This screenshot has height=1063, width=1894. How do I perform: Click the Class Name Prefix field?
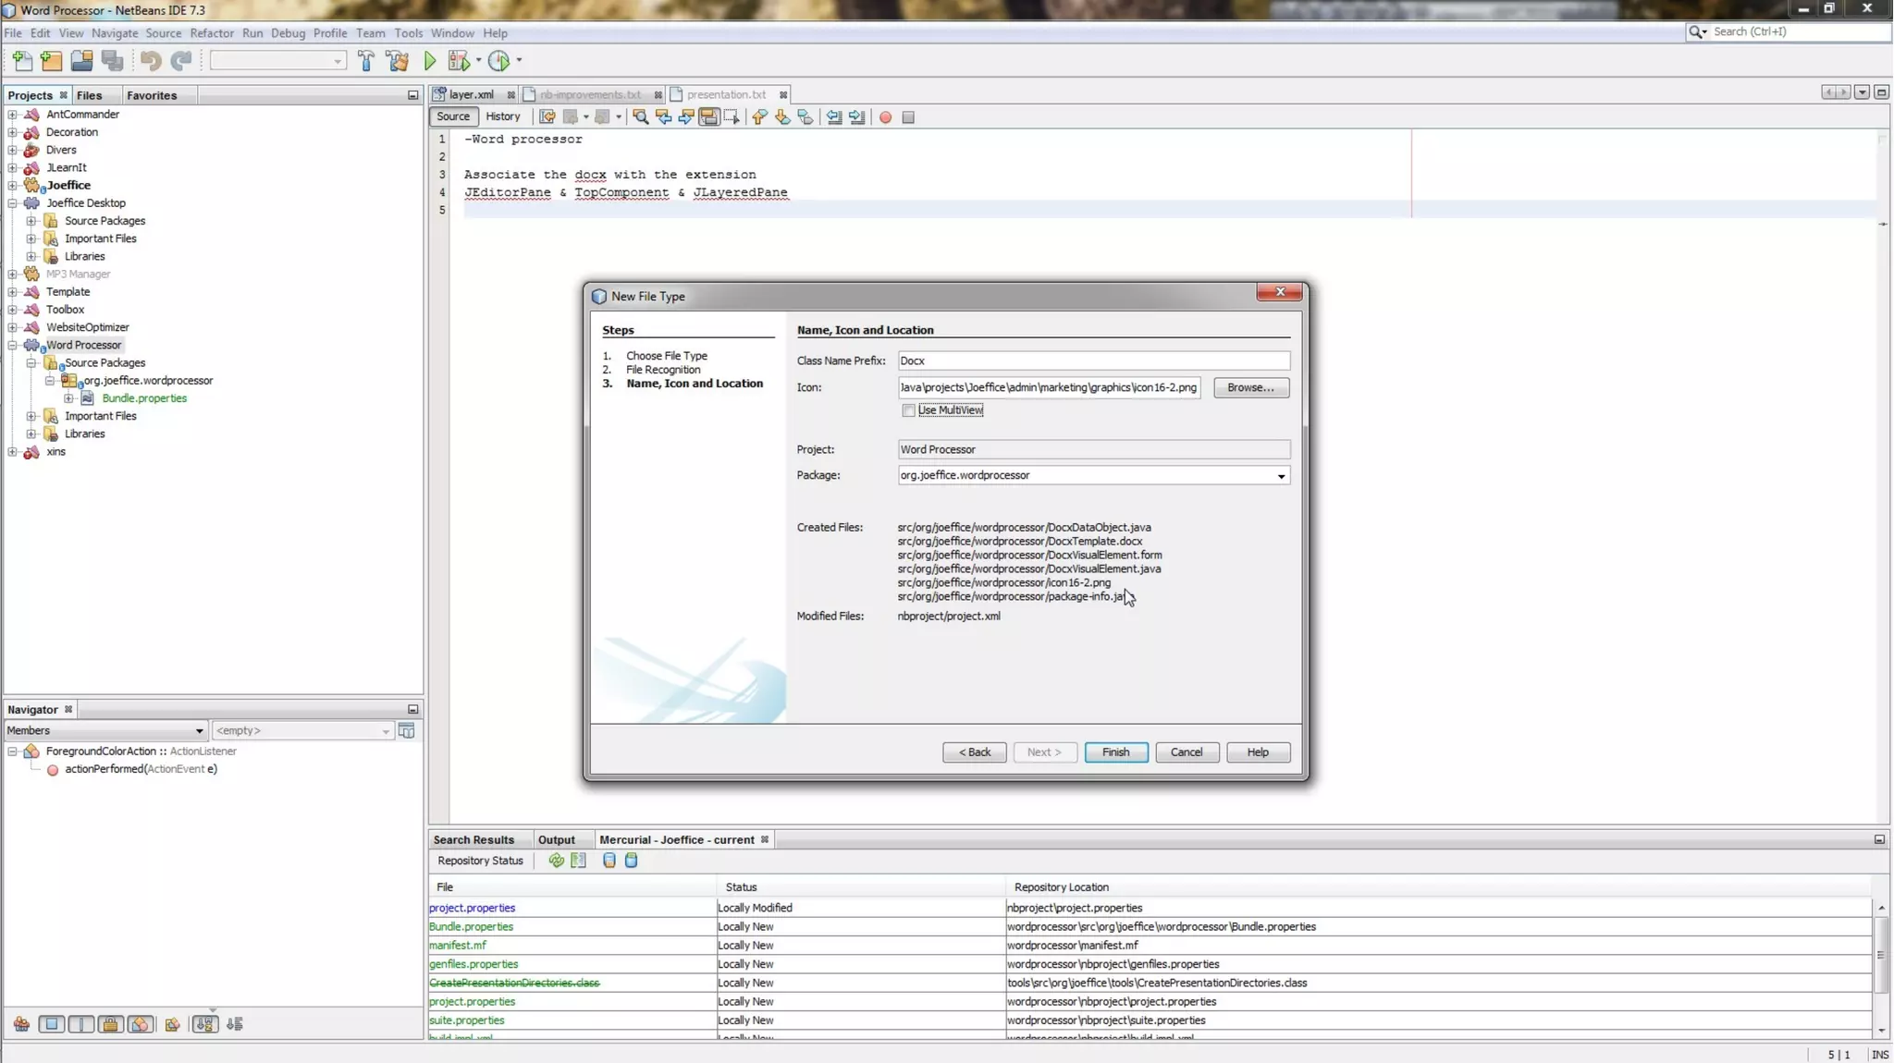tap(1092, 360)
